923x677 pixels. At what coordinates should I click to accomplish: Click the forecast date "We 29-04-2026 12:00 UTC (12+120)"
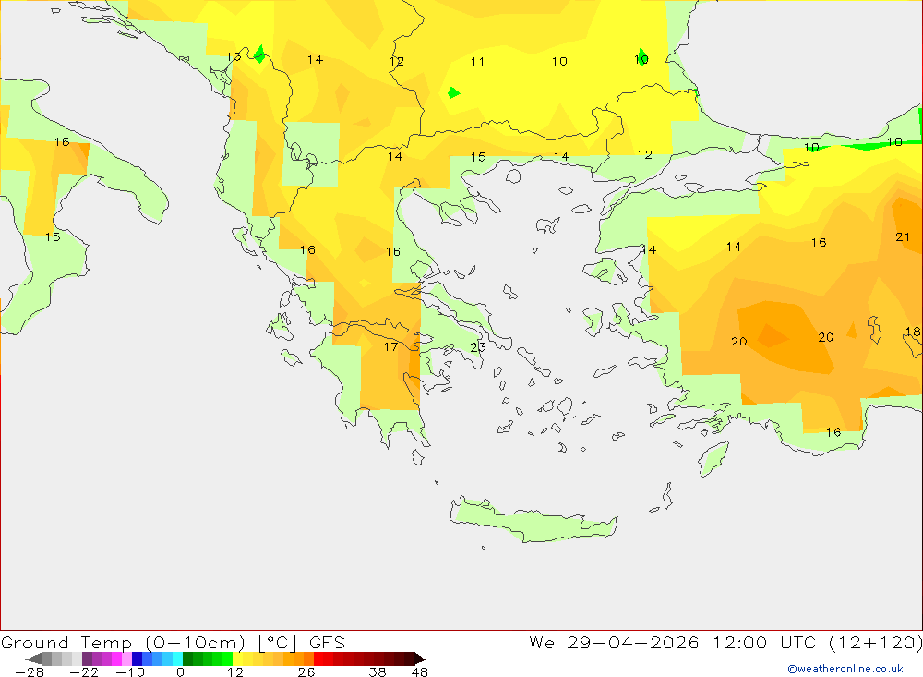(725, 642)
